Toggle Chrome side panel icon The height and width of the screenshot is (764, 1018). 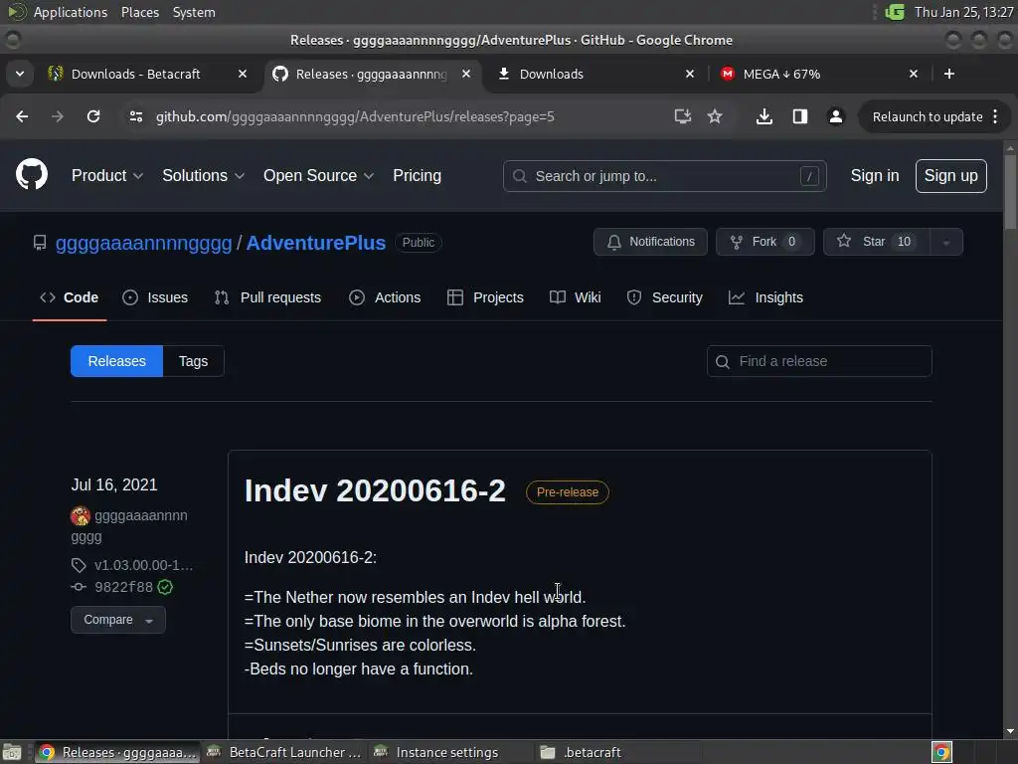pos(800,116)
